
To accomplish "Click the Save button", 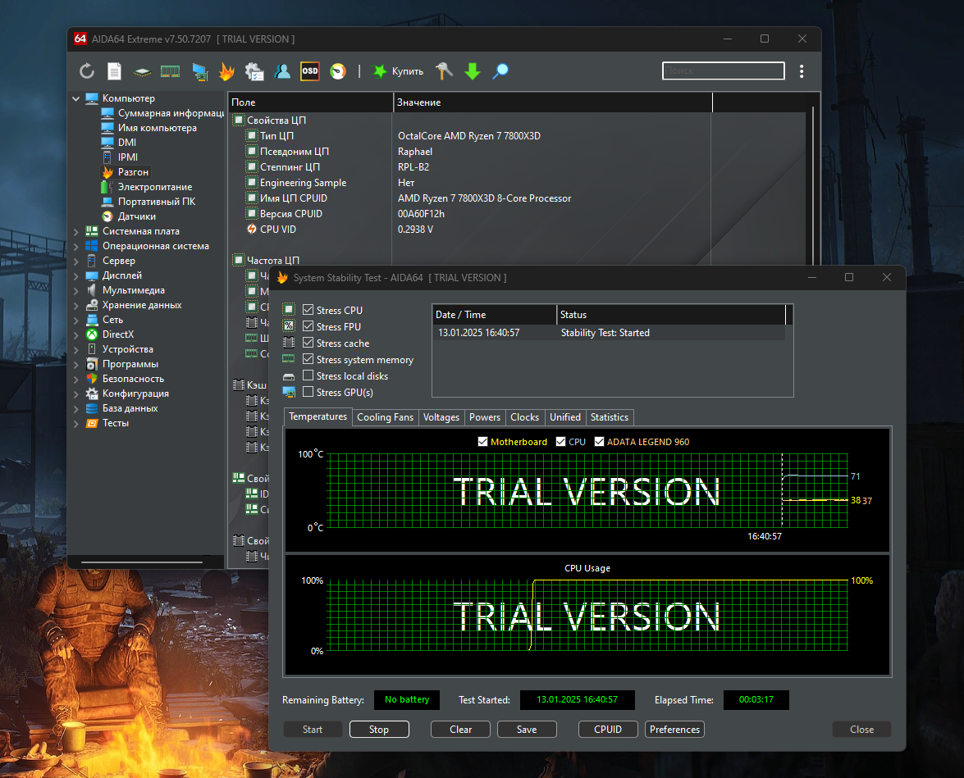I will [x=527, y=730].
